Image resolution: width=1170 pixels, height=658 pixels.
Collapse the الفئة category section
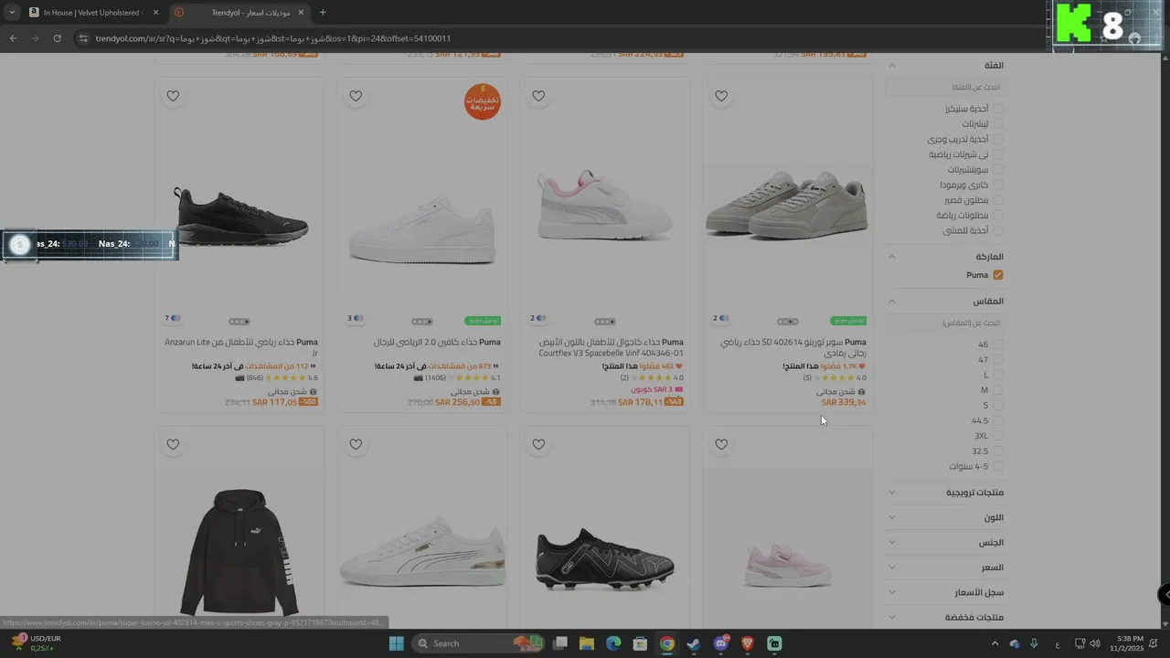coord(892,65)
